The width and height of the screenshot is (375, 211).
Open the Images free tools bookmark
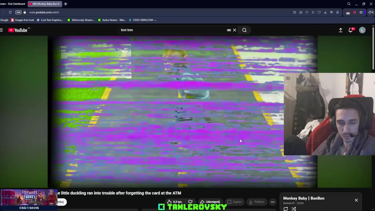click(x=23, y=20)
